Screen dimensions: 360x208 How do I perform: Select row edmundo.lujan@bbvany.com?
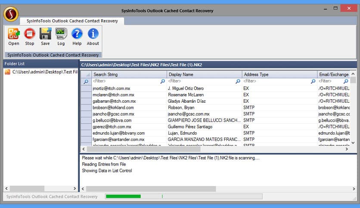[x=215, y=133]
